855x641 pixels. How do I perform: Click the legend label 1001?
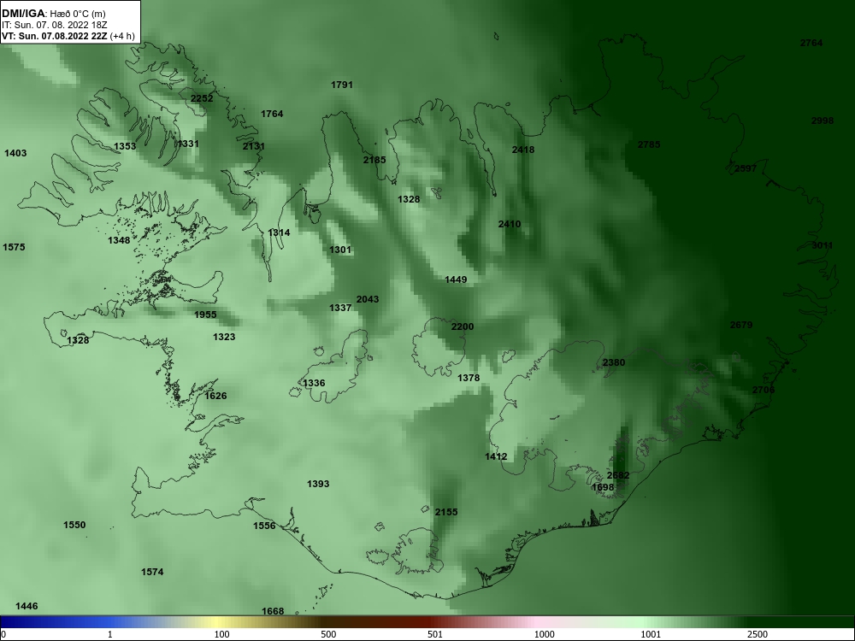(x=651, y=634)
